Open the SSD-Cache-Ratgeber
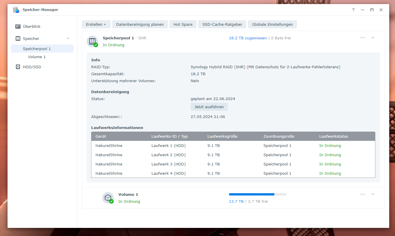The image size is (395, 236). (222, 25)
